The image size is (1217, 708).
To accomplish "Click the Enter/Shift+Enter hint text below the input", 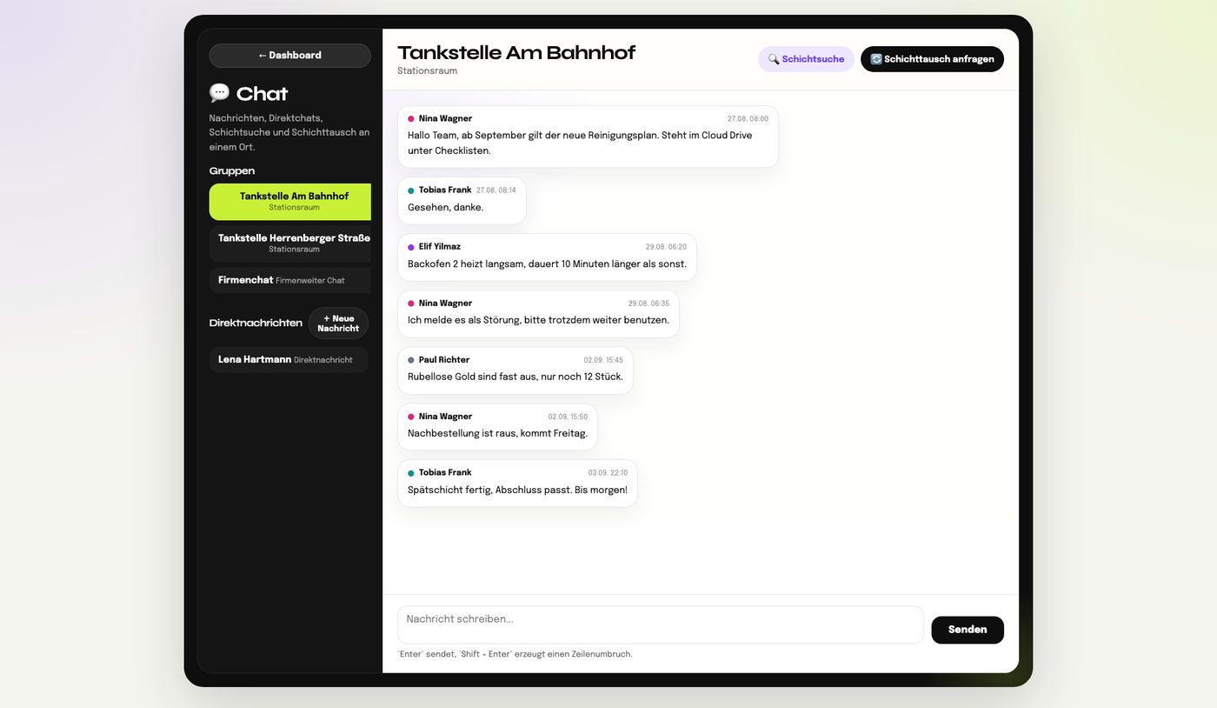I will 515,654.
